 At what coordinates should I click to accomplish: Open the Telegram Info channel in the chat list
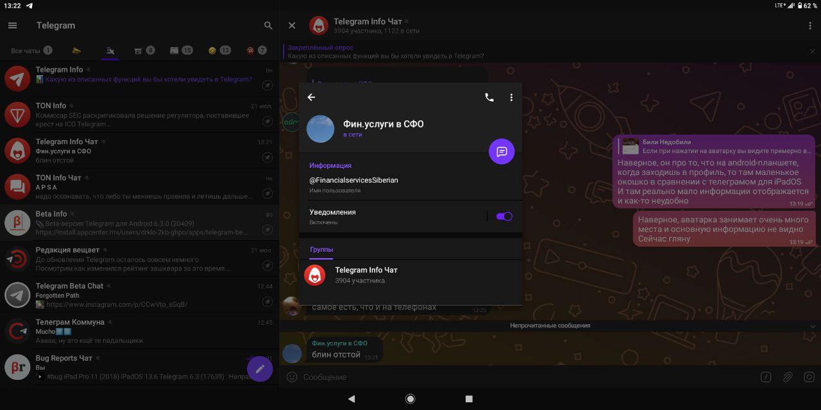139,79
